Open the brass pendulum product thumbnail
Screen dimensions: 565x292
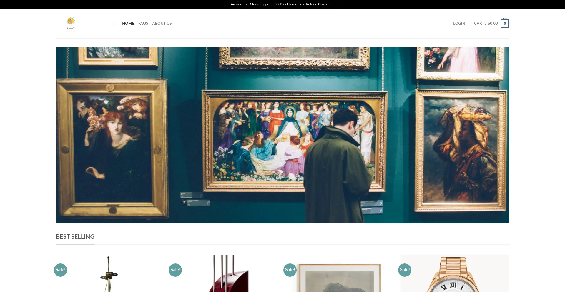(109, 273)
